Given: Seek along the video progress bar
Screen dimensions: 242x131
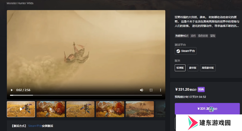Looking at the screenshot, I should [86, 95].
